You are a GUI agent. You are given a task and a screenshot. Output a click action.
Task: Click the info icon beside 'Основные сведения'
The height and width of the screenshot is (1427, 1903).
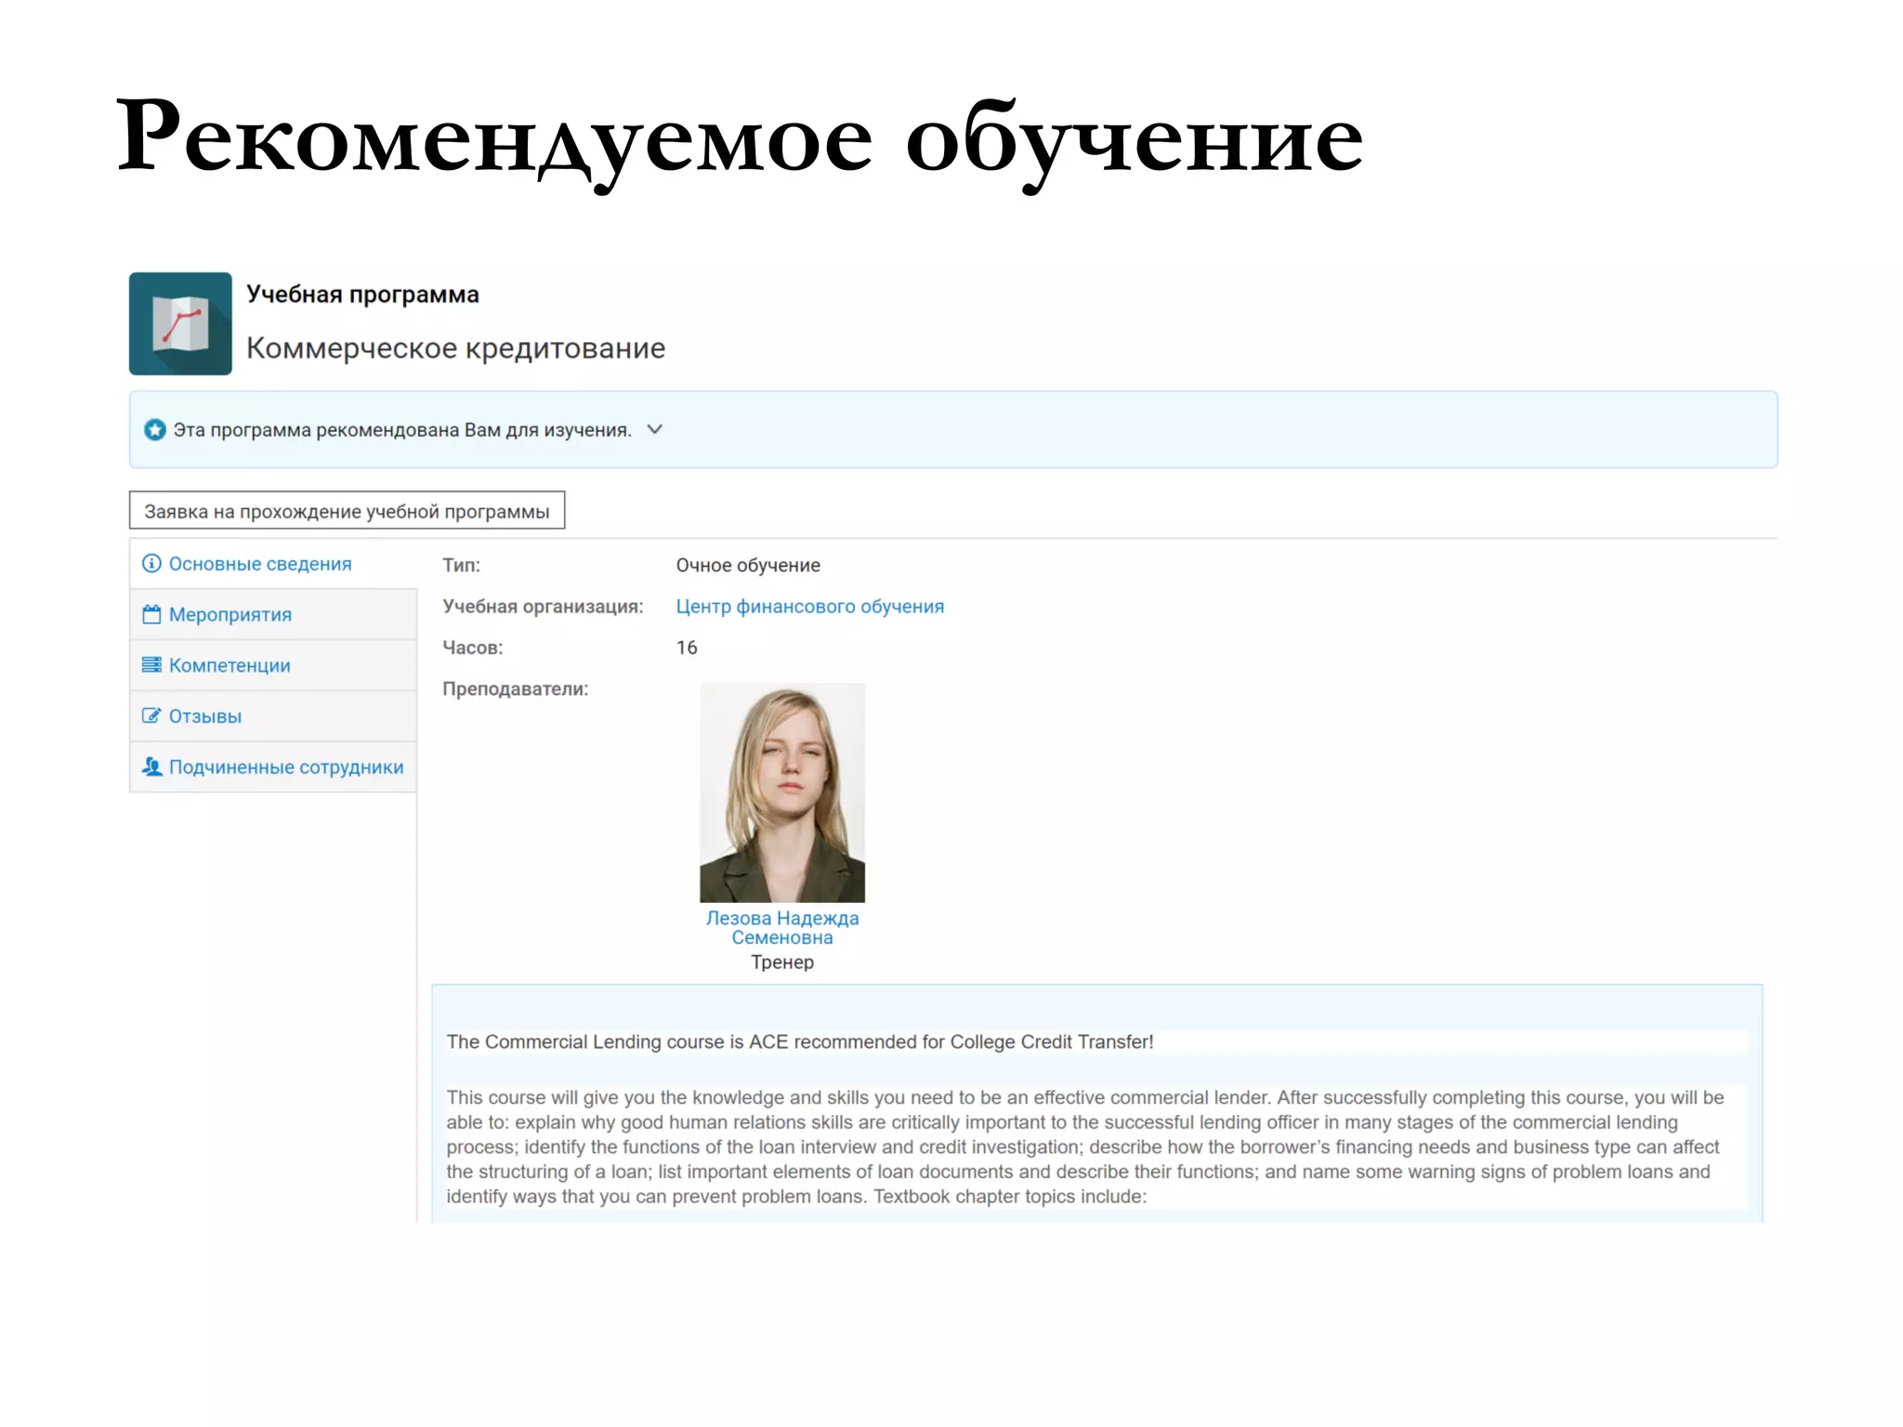[x=151, y=563]
